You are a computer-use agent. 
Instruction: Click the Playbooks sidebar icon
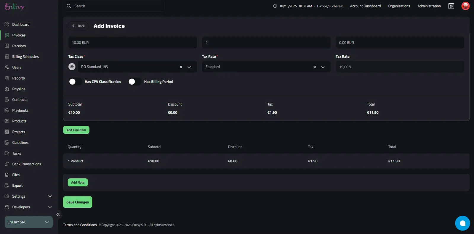tap(7, 110)
